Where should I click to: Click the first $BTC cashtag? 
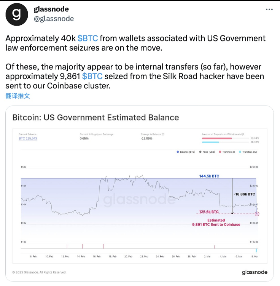[88, 38]
